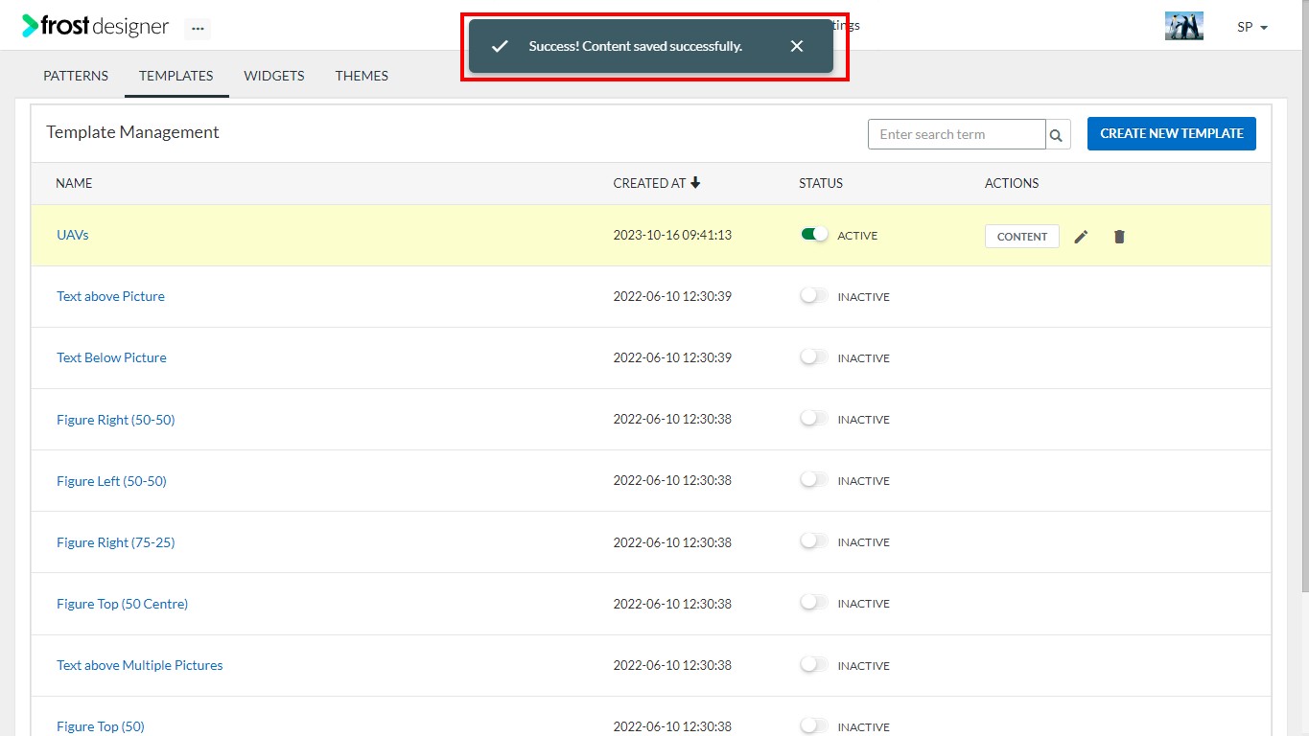1309x736 pixels.
Task: Open the Text above Picture link
Action: (110, 296)
